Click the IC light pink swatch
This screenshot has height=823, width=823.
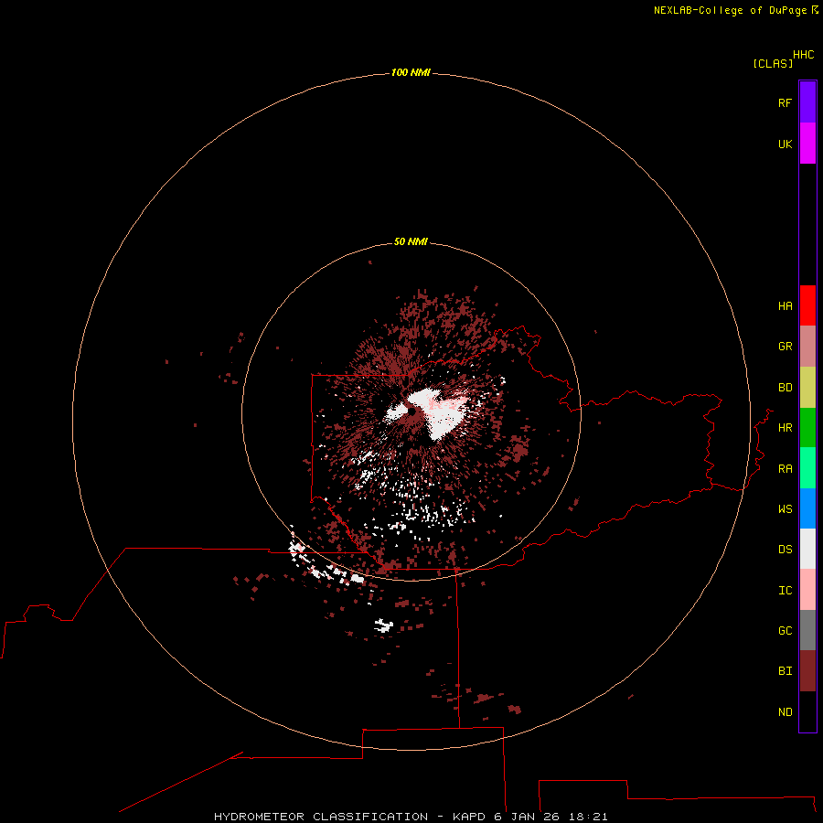[x=807, y=590]
